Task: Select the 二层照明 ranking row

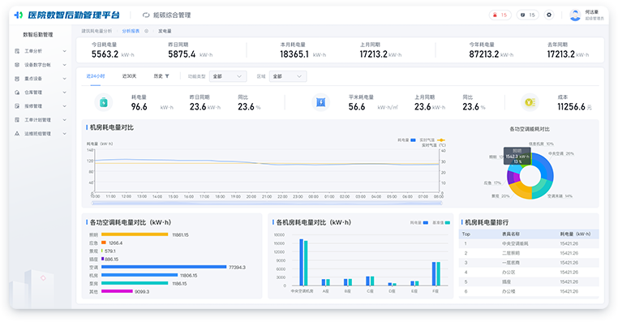Action: 529,253
